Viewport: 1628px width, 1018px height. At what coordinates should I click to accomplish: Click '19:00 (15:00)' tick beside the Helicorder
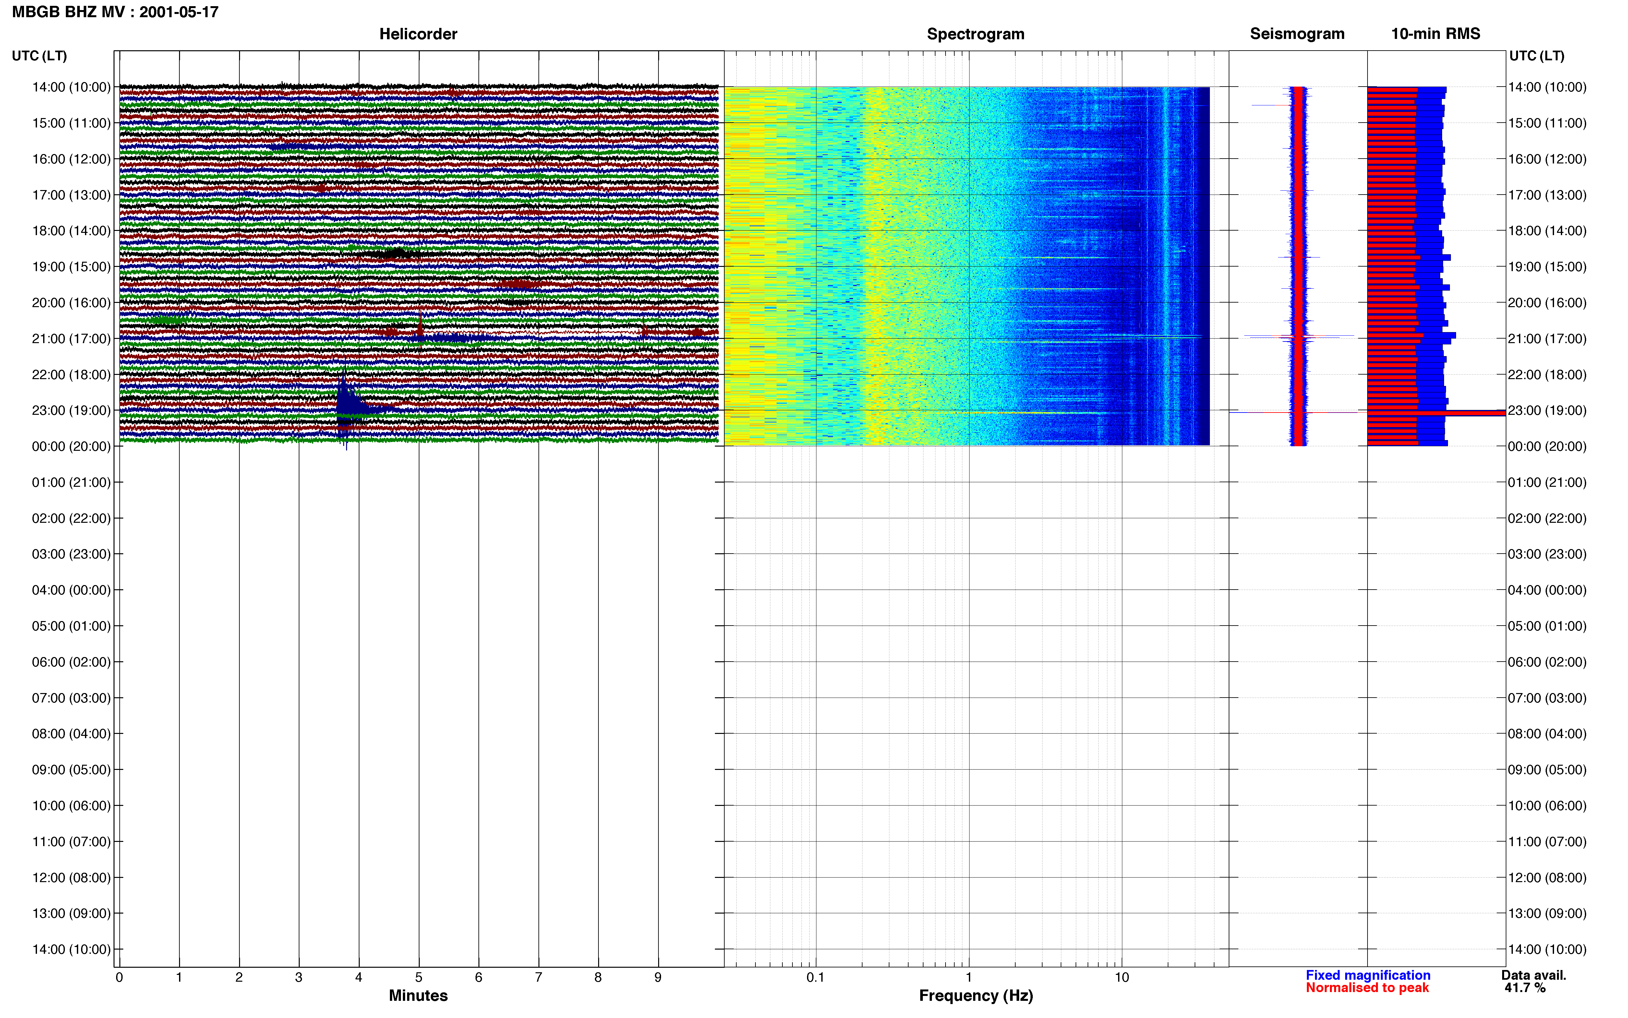[71, 267]
